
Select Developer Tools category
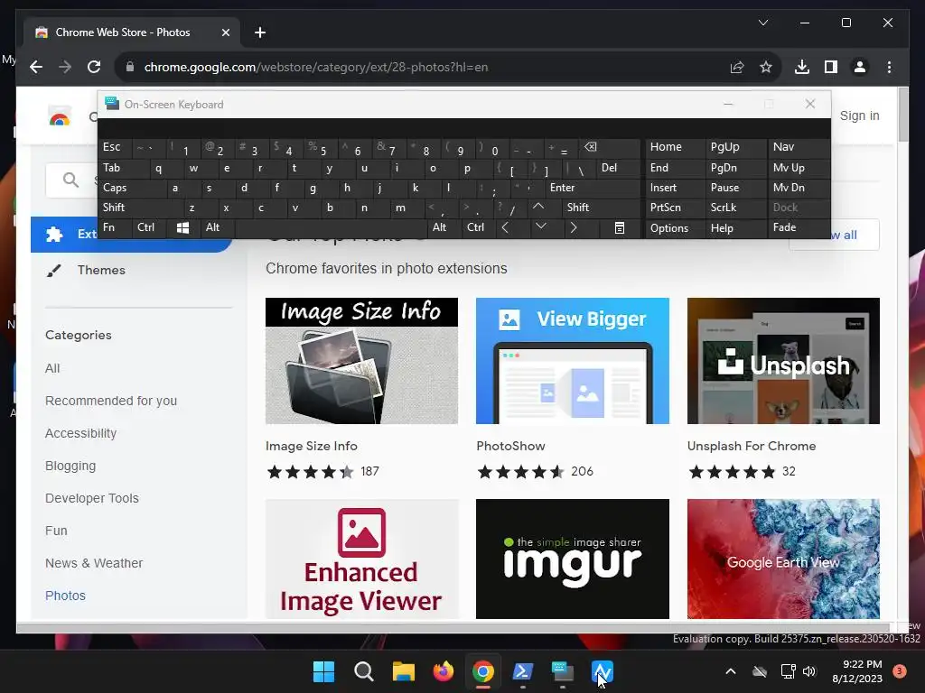pos(92,498)
